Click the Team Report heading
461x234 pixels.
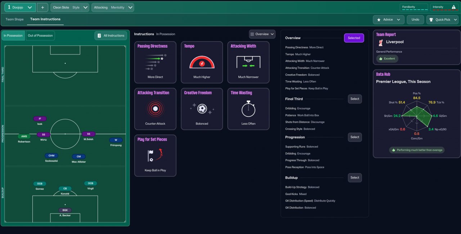(x=386, y=35)
